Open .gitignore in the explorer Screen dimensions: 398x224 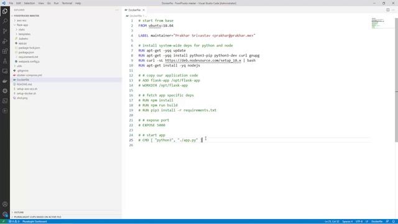point(22,70)
